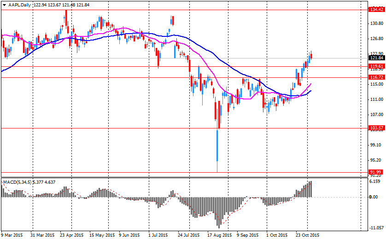This screenshot has height=239, width=386.
Task: Select the 134.42 red price level label
Action: 376,10
